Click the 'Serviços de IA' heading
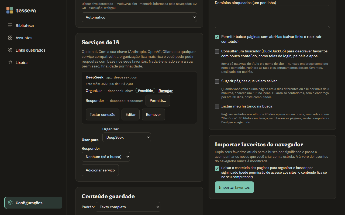345x215 pixels. click(x=101, y=42)
